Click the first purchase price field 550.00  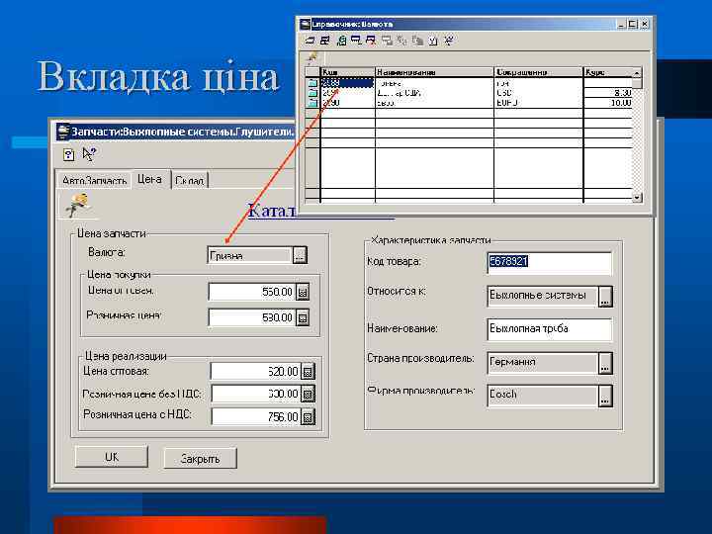[252, 292]
